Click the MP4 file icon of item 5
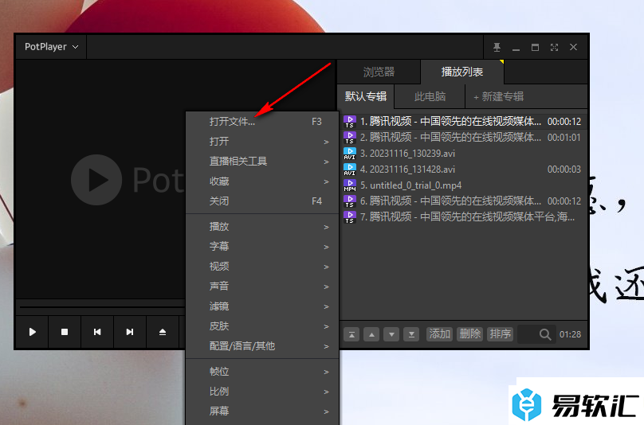Viewport: 644px width, 425px height. tap(350, 185)
